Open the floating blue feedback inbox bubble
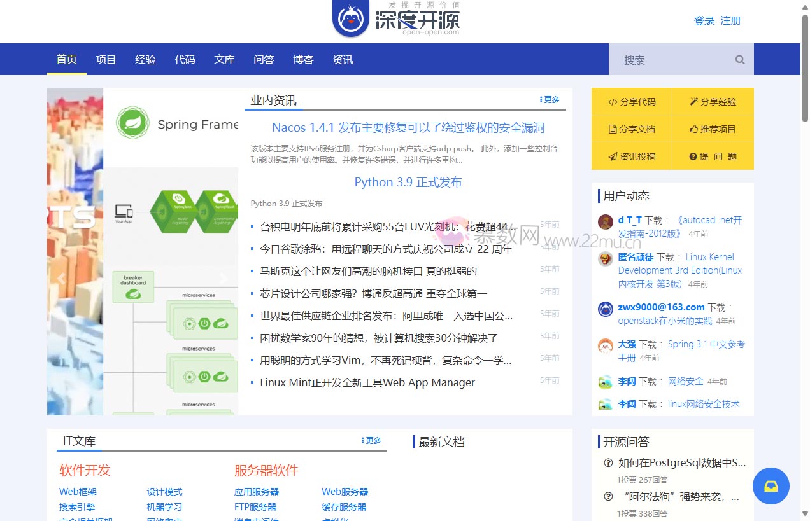 pyautogui.click(x=771, y=485)
